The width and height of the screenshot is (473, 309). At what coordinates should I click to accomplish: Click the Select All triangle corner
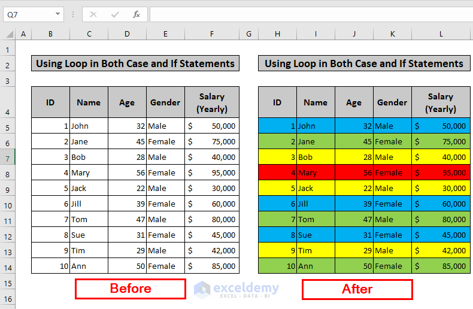[10, 34]
